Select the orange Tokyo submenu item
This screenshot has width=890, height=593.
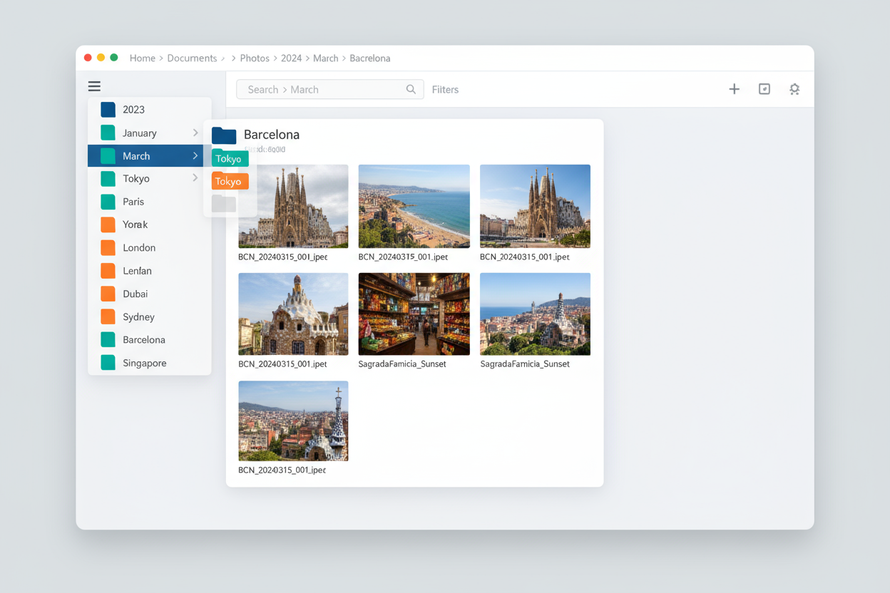(230, 182)
